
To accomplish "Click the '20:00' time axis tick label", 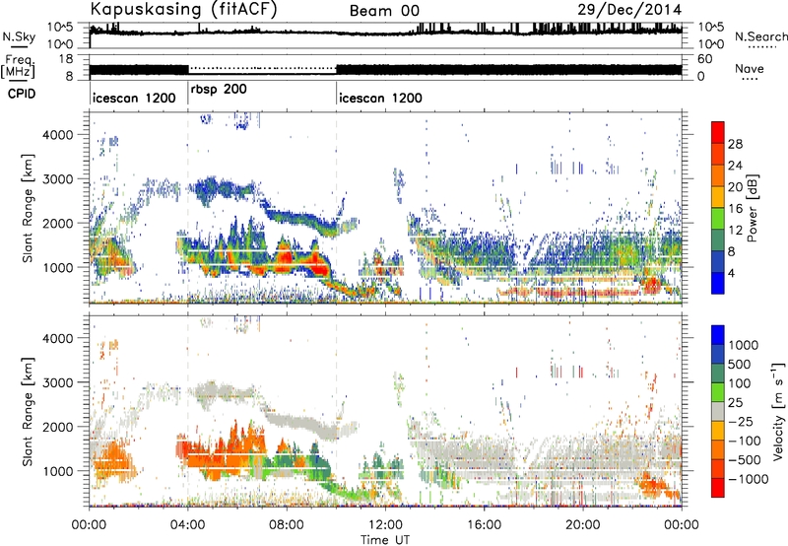I will coord(582,525).
